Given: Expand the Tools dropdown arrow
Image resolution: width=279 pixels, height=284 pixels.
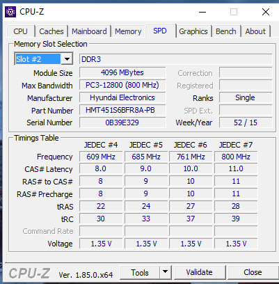Looking at the screenshot, I should pos(165,271).
